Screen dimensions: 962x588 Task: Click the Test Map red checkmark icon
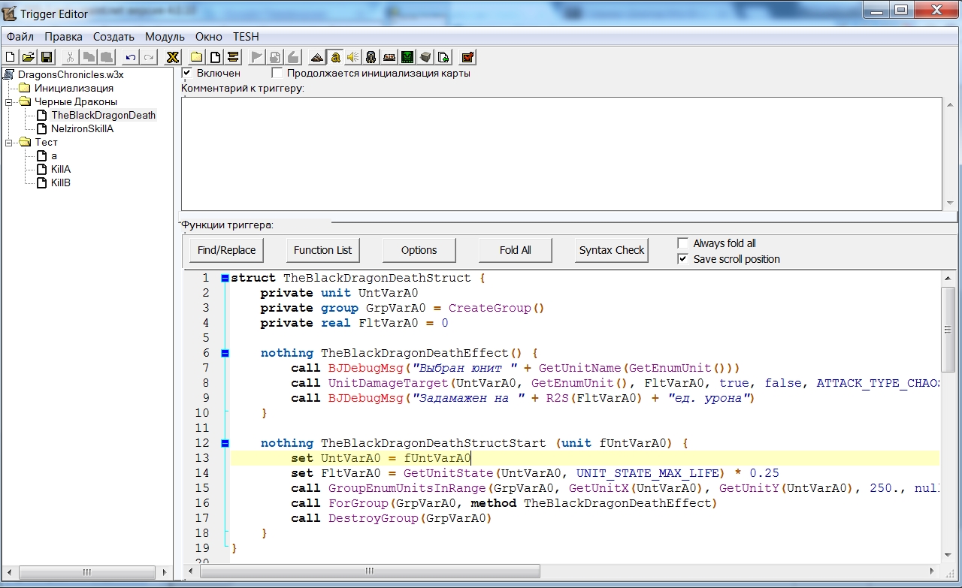pyautogui.click(x=467, y=57)
